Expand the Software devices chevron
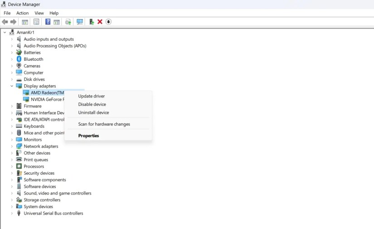Viewport: 374px width, 229px height. click(x=12, y=186)
